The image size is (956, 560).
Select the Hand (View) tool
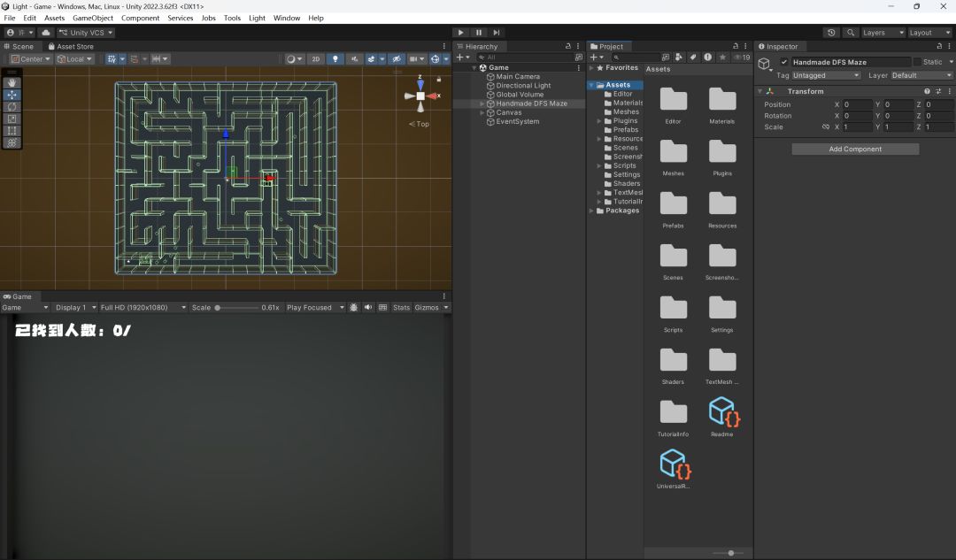click(x=12, y=83)
